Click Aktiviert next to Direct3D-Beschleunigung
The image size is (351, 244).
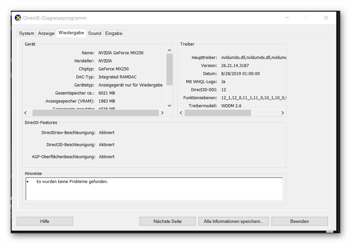pyautogui.click(x=107, y=145)
